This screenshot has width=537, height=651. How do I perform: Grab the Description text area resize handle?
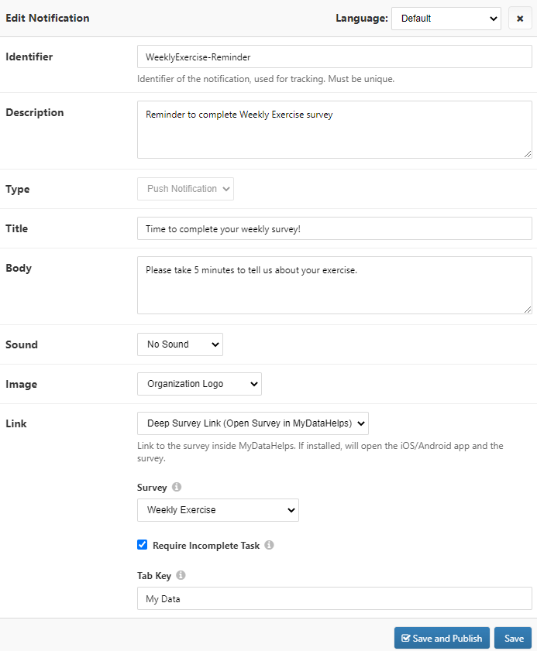pyautogui.click(x=528, y=154)
